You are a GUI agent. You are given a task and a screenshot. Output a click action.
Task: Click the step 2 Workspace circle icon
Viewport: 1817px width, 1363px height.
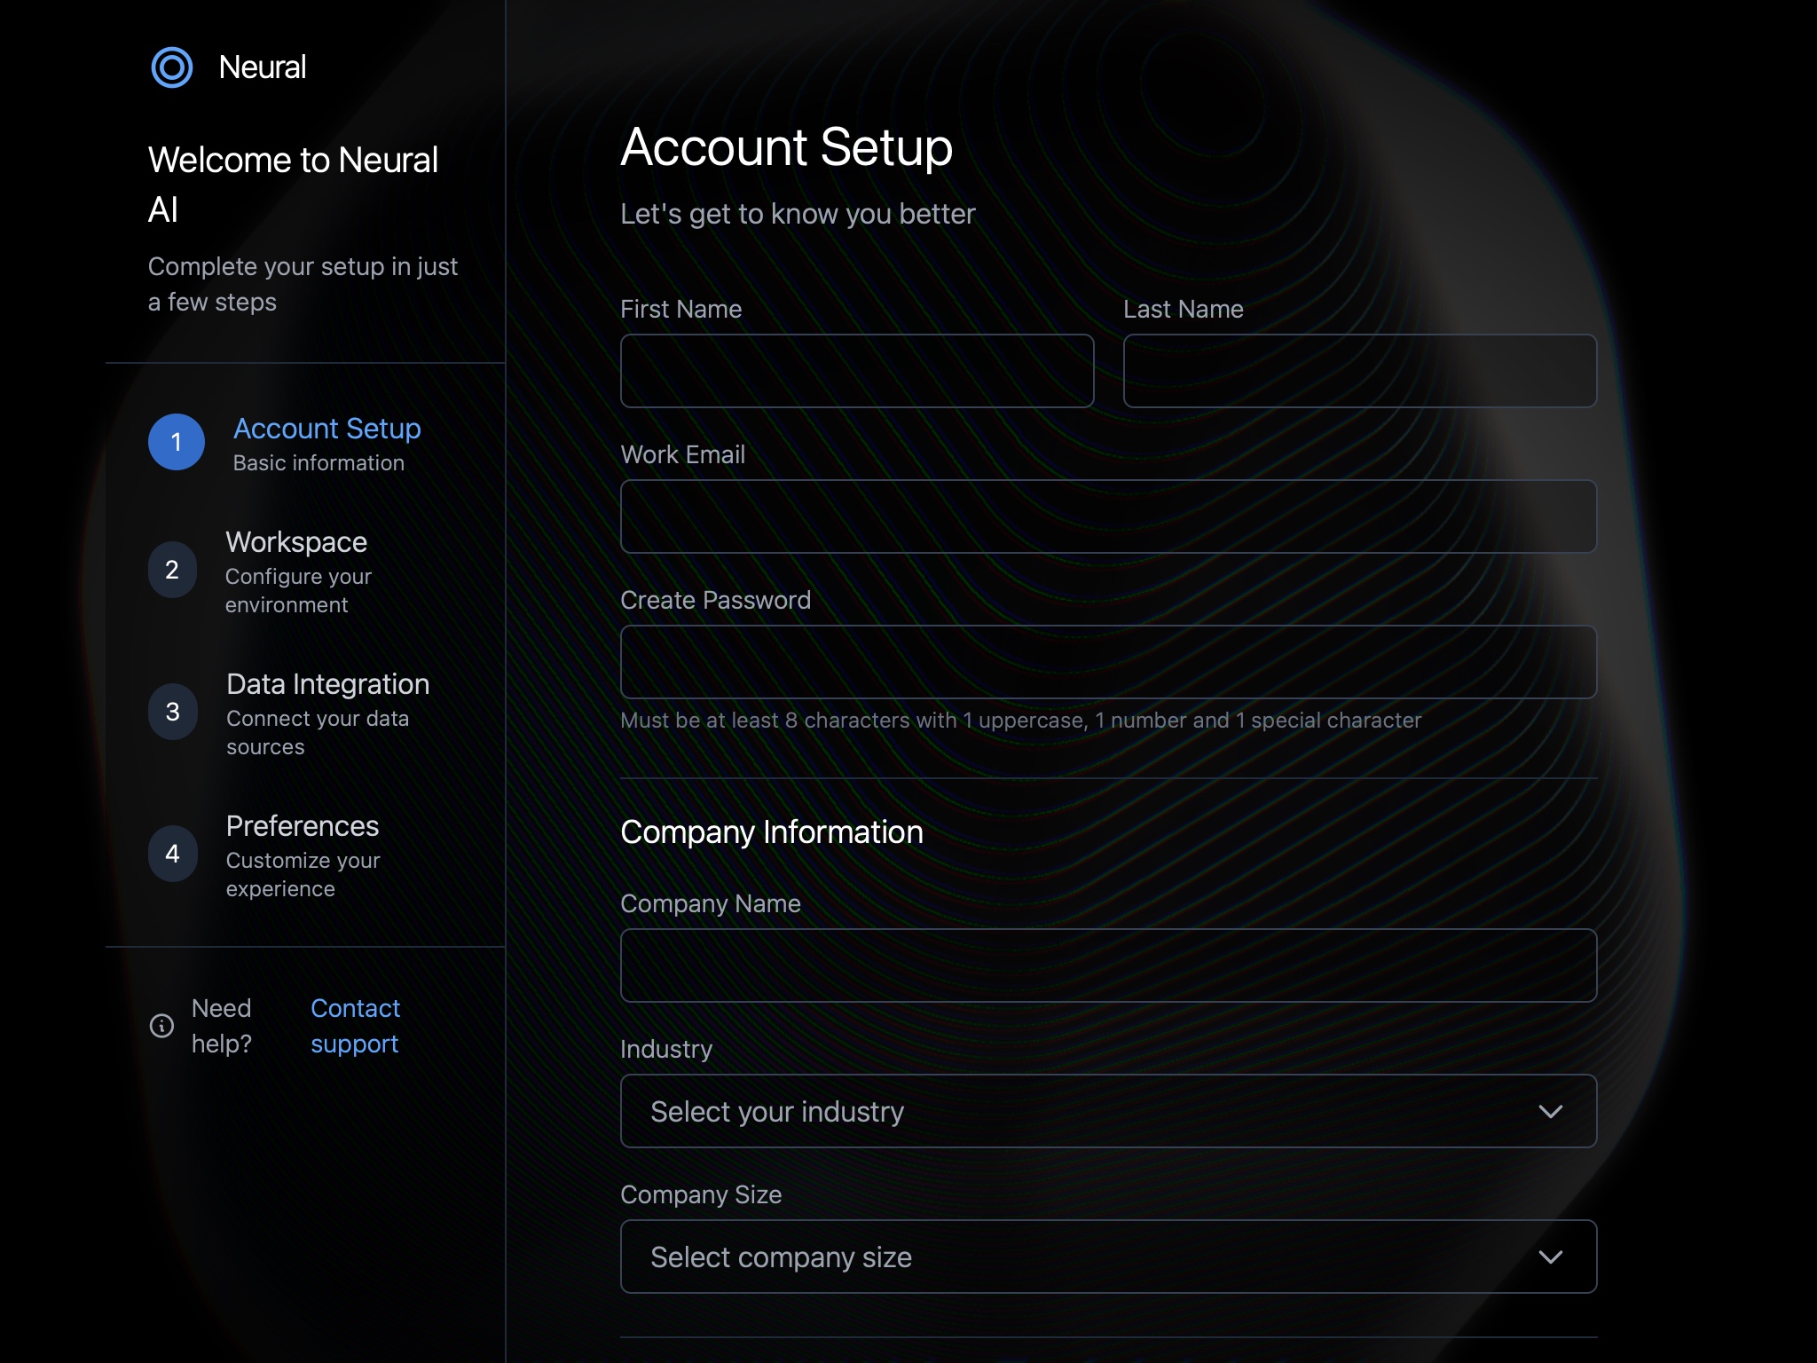[x=173, y=569]
